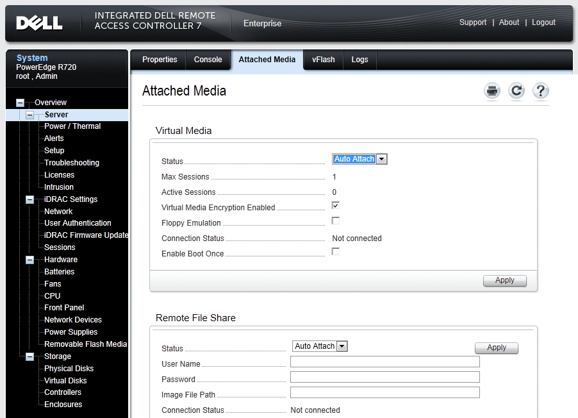This screenshot has height=418, width=578.
Task: Collapse the Server tree node
Action: (30, 115)
